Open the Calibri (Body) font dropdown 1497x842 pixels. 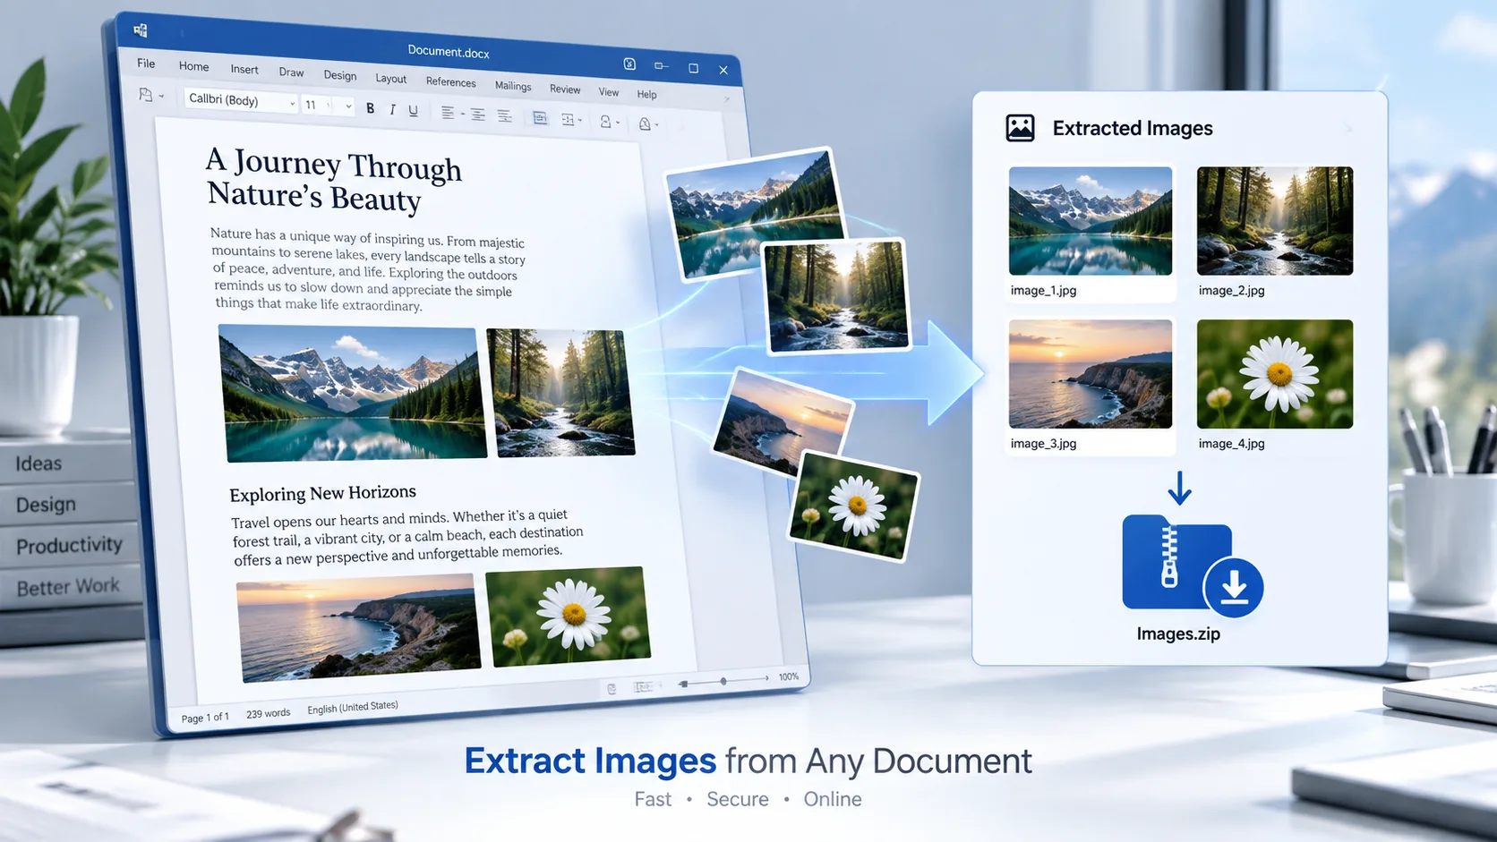point(240,101)
